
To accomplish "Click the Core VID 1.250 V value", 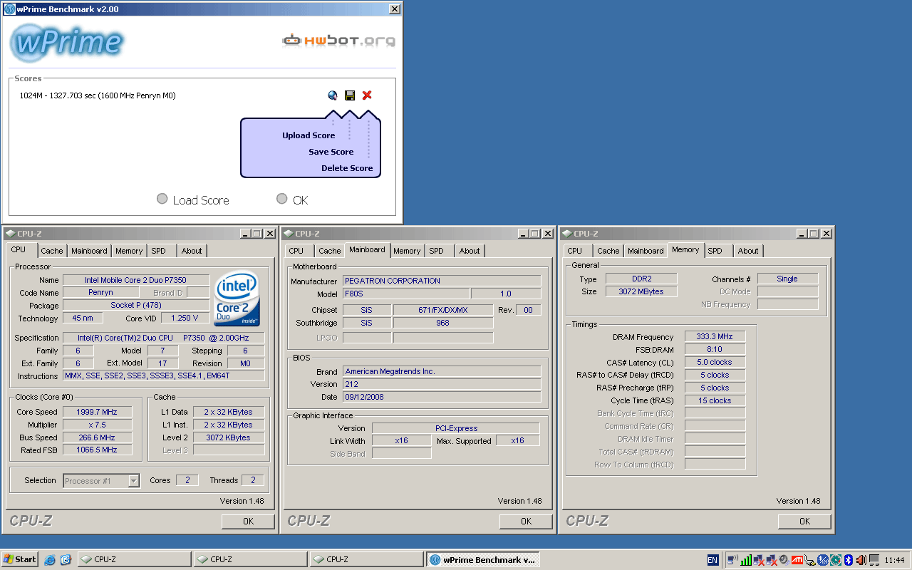I will (185, 318).
